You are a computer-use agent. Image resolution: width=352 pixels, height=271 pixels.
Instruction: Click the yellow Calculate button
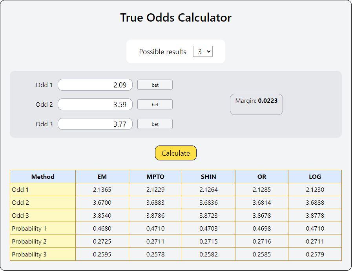coord(176,153)
